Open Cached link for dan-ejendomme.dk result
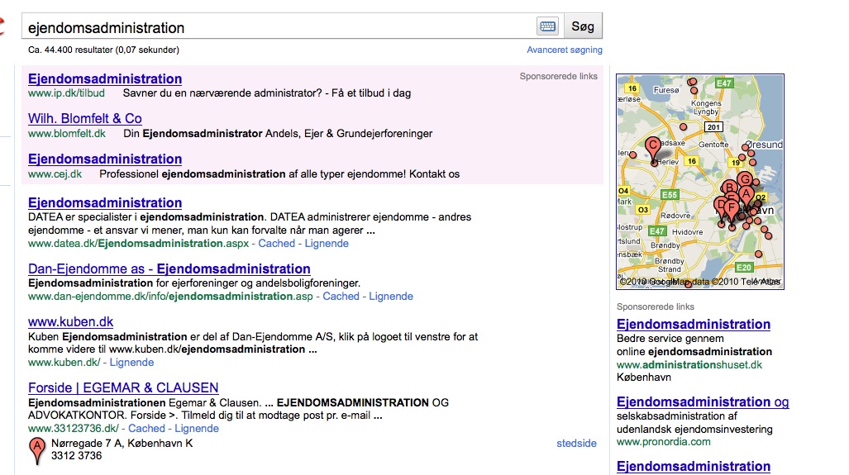Screen dimensions: 849x475 click(341, 297)
